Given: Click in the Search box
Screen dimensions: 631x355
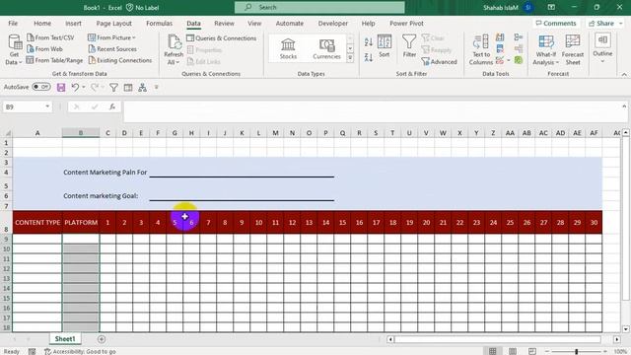Looking at the screenshot, I should [319, 7].
